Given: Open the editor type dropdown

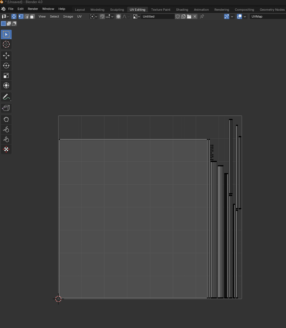Looking at the screenshot, I should point(5,16).
